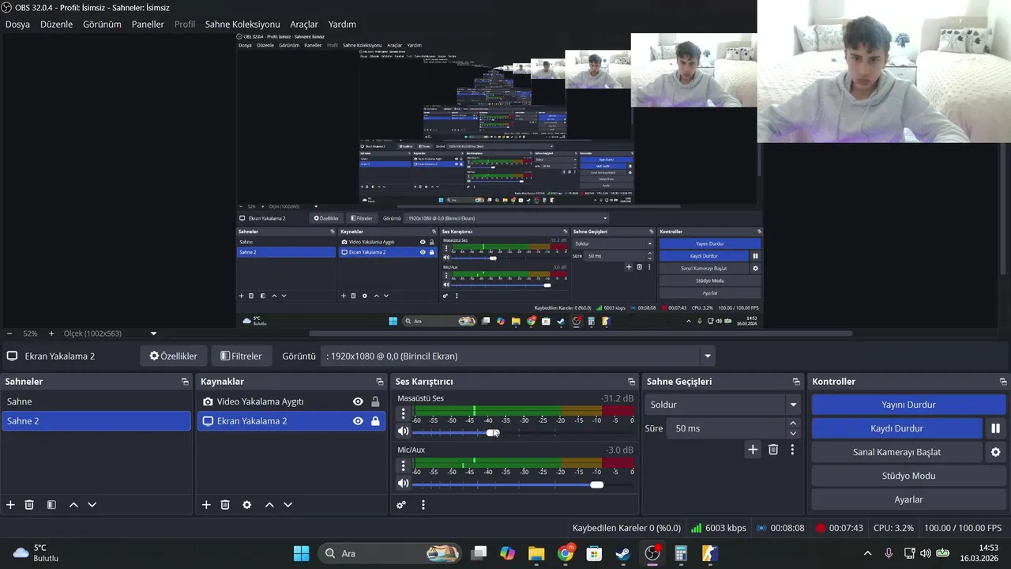Open advanced audio properties gears icon
Screen dimensions: 1011x569
401,504
